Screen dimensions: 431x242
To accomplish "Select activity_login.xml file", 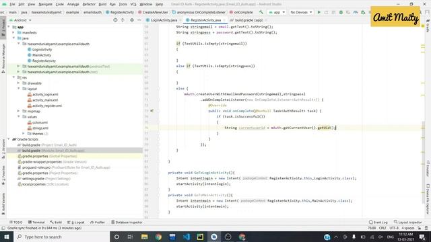I will pyautogui.click(x=45, y=94).
